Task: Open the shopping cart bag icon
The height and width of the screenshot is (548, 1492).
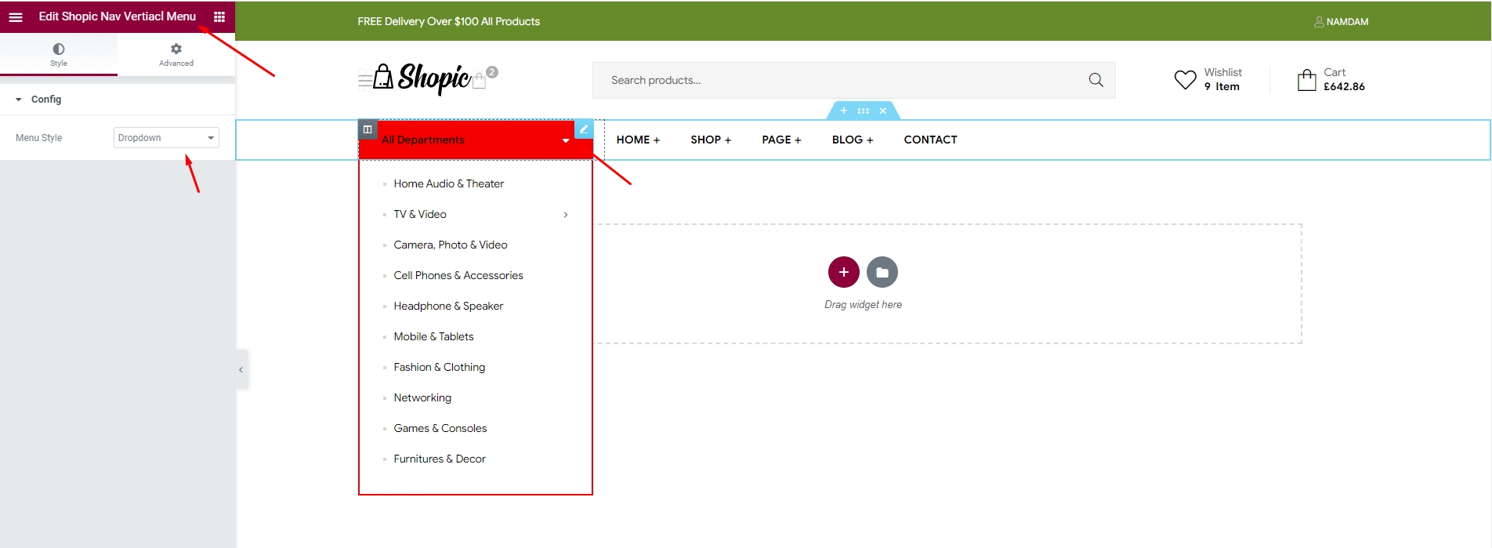Action: point(1306,80)
